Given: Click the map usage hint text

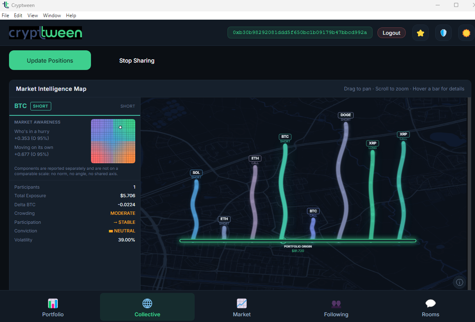Looking at the screenshot, I should (404, 89).
